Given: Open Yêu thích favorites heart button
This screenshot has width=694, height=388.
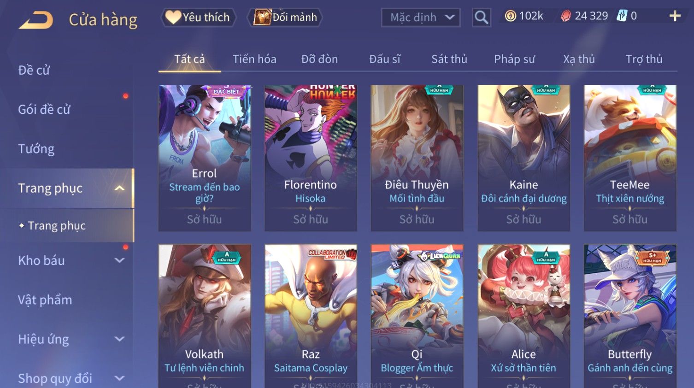Looking at the screenshot, I should click(198, 18).
